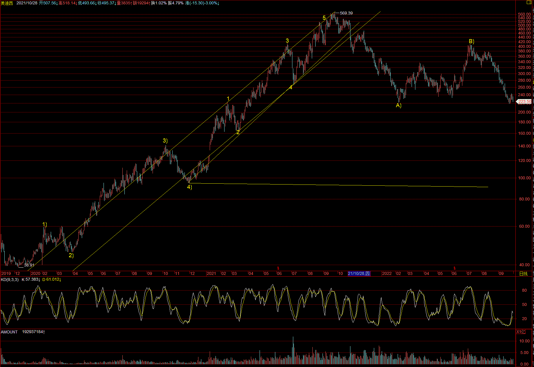The image size is (534, 367).
Task: Click the 100.00 price axis label
Action: click(524, 178)
